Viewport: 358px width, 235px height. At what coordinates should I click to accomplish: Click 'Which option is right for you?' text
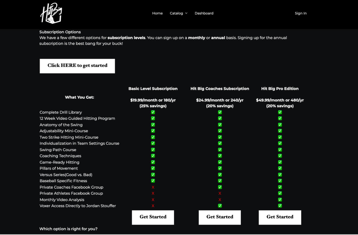click(68, 229)
